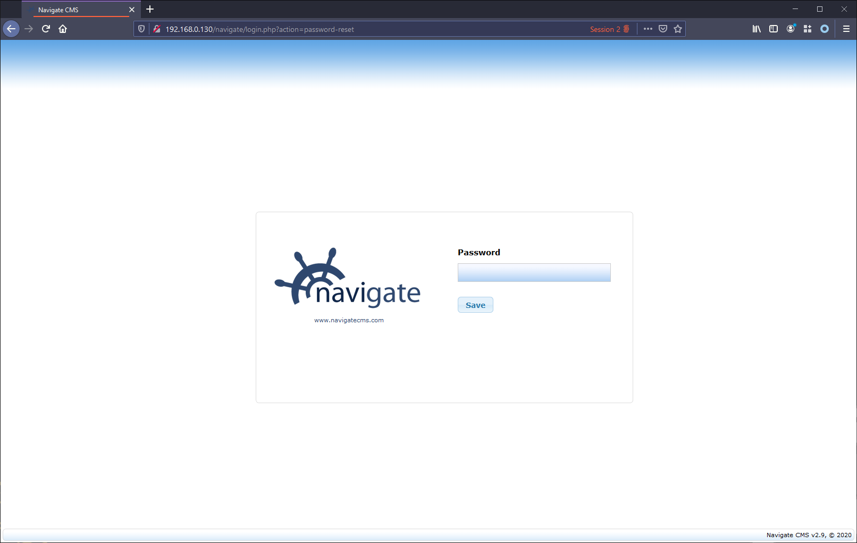Open a new browser tab
The image size is (857, 543).
point(150,9)
